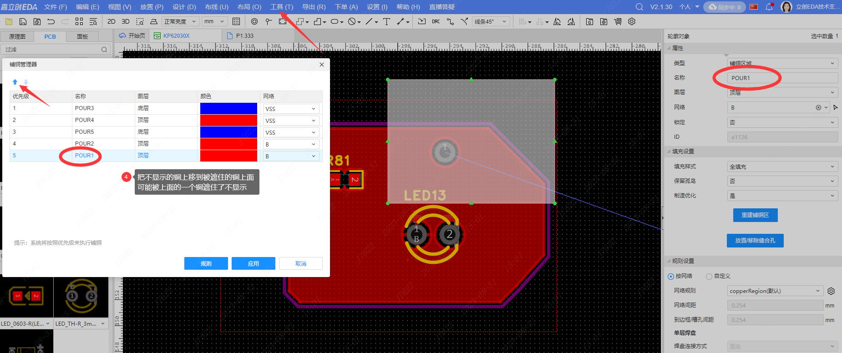Select the text tool icon
This screenshot has height=353, width=842.
click(386, 21)
